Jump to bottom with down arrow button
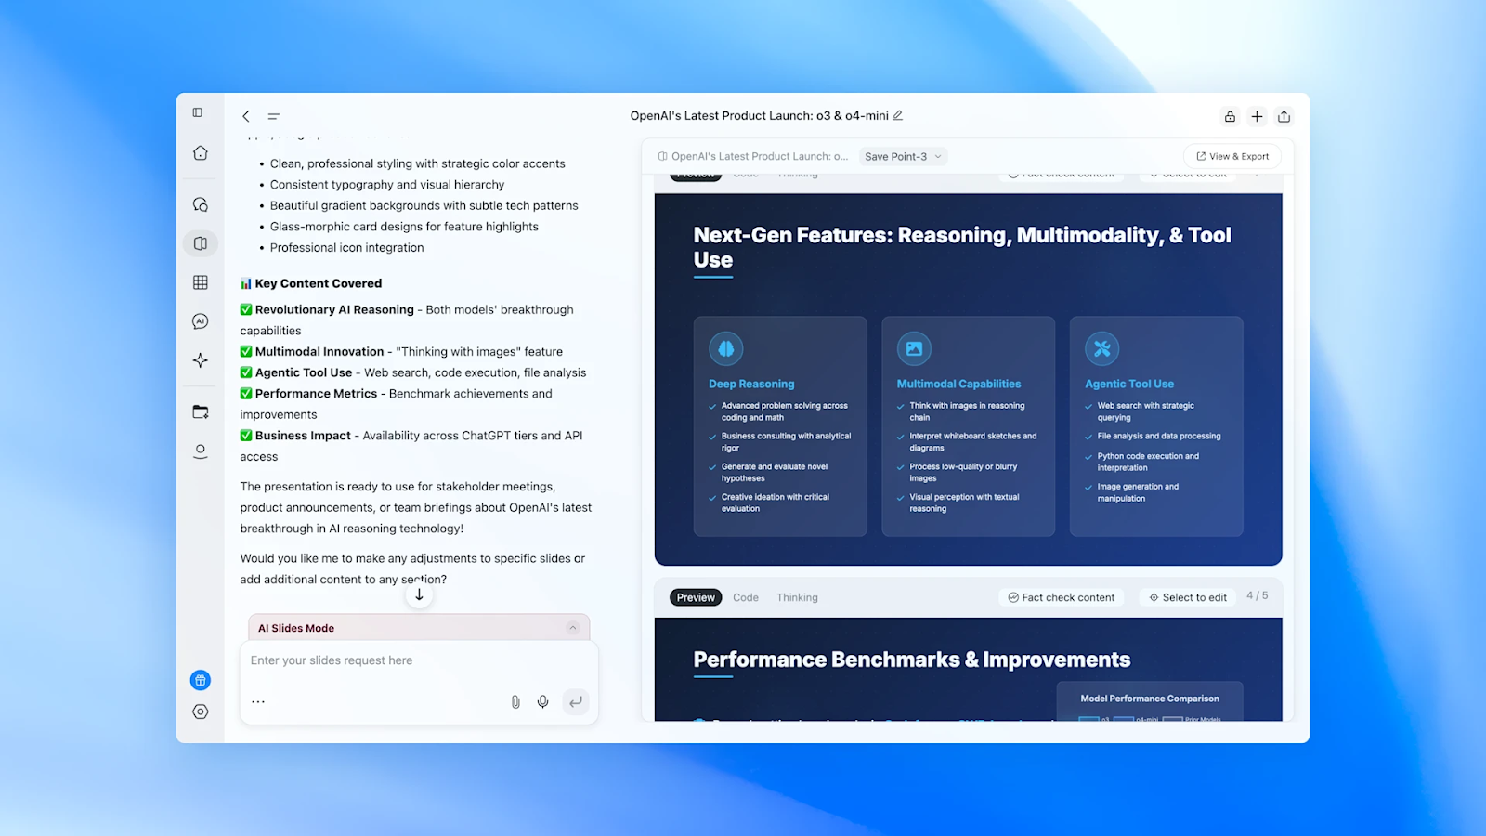The width and height of the screenshot is (1486, 836). [x=419, y=594]
